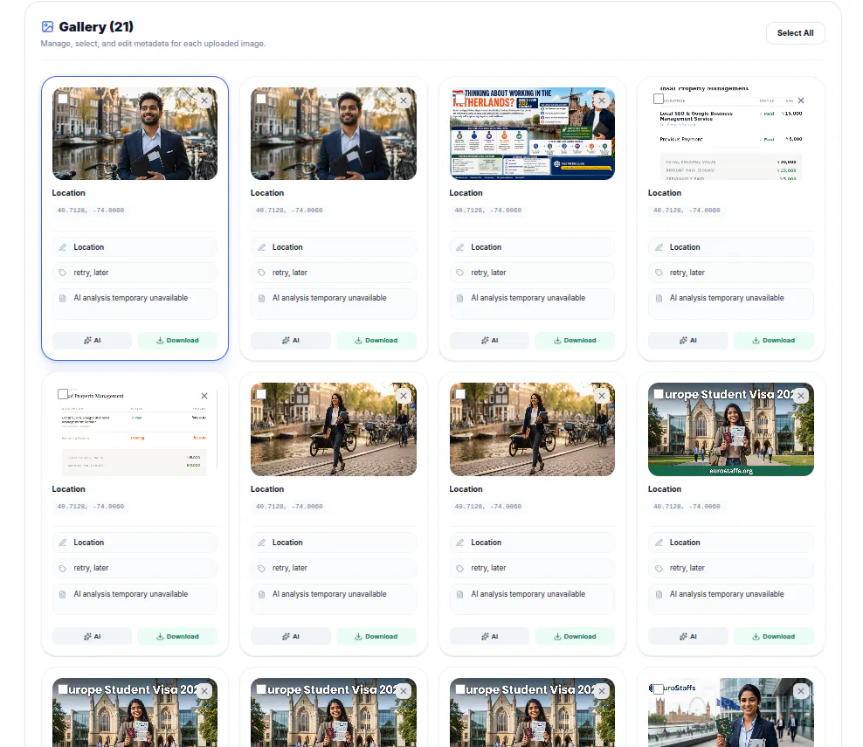Edit Location field under Property Management invoice

pos(135,543)
